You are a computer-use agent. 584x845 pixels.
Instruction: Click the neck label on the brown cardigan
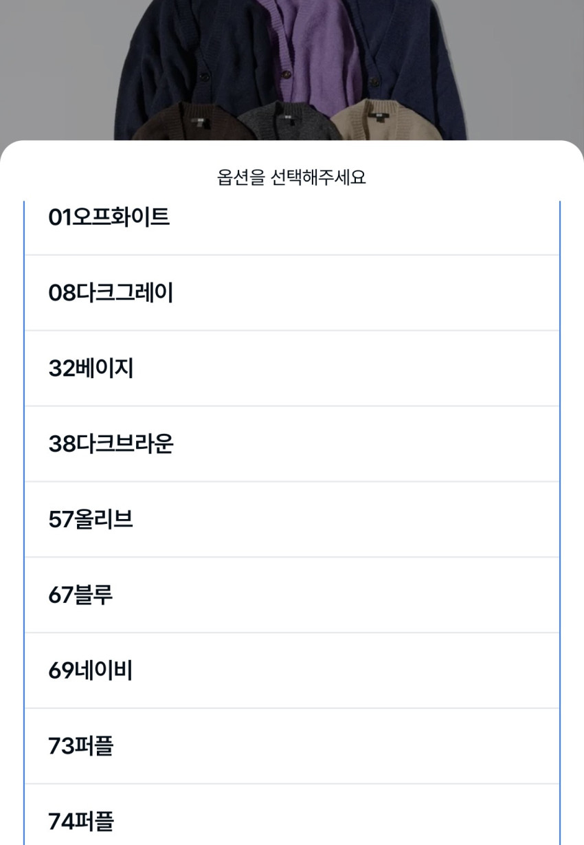click(x=199, y=121)
